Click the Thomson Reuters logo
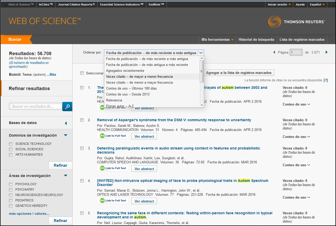Image resolution: width=336 pixels, height=226 pixels. (x=296, y=22)
